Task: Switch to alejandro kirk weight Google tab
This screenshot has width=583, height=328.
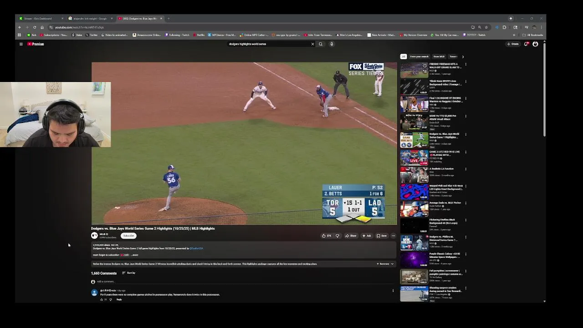Action: (x=90, y=19)
